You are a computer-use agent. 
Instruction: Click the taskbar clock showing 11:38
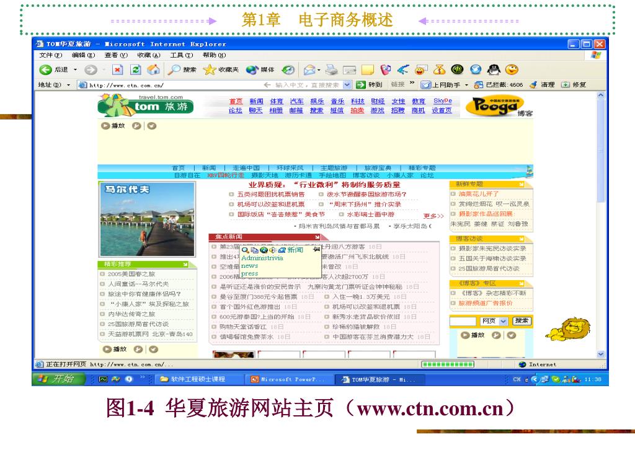coord(593,379)
